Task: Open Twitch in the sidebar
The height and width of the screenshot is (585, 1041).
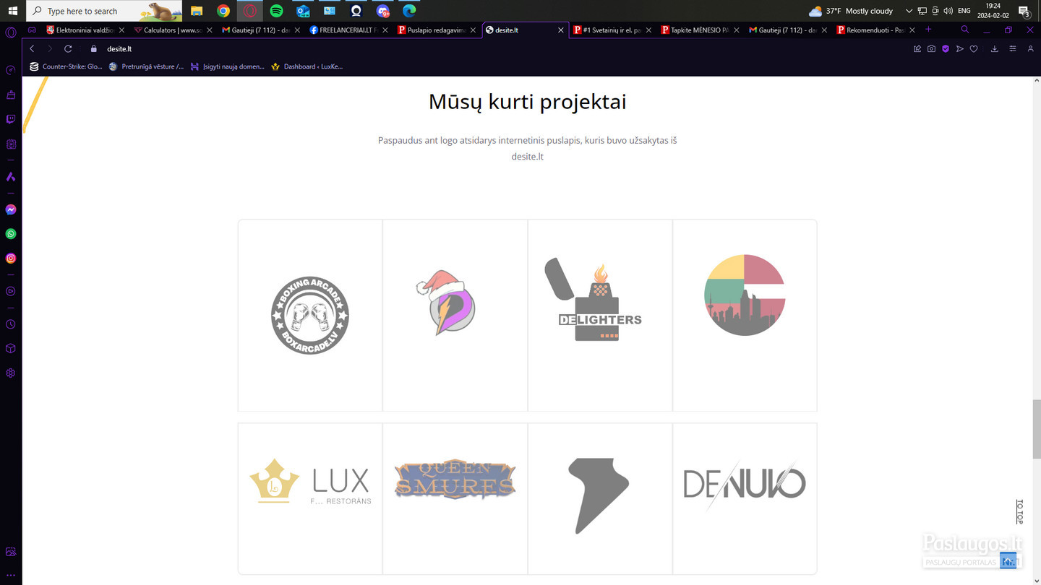Action: click(x=11, y=119)
